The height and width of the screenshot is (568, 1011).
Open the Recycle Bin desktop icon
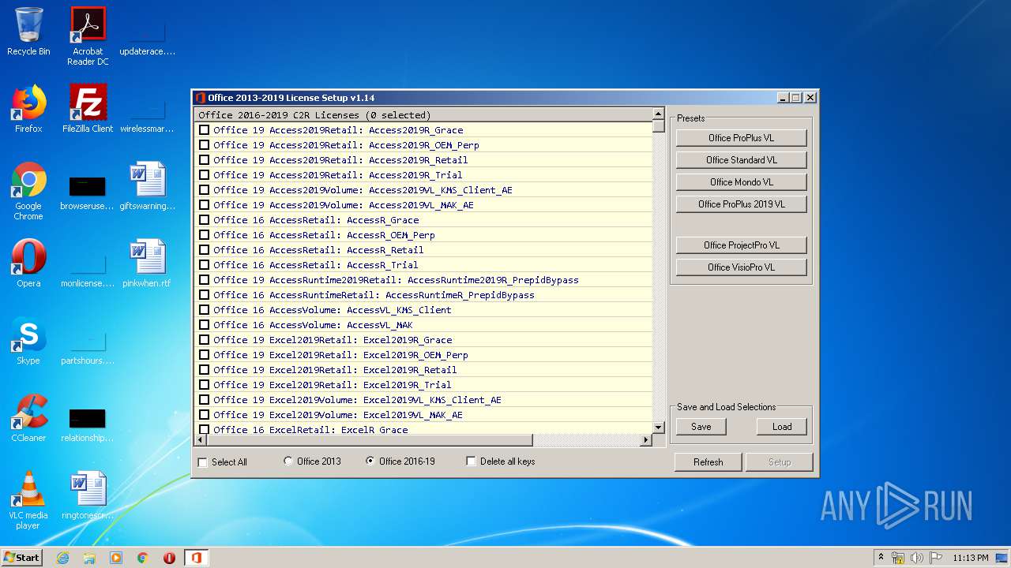(x=28, y=32)
